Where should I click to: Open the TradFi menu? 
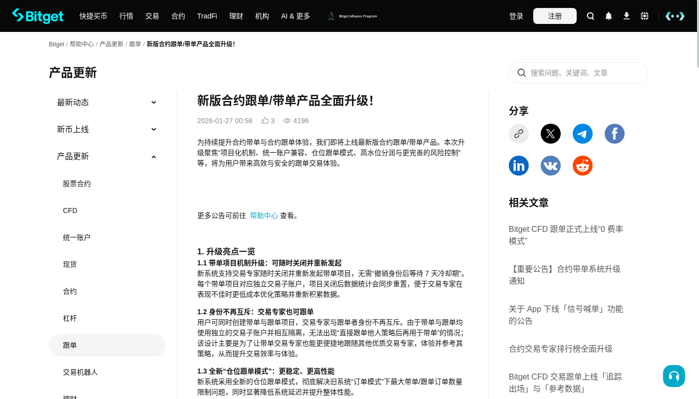pyautogui.click(x=207, y=16)
